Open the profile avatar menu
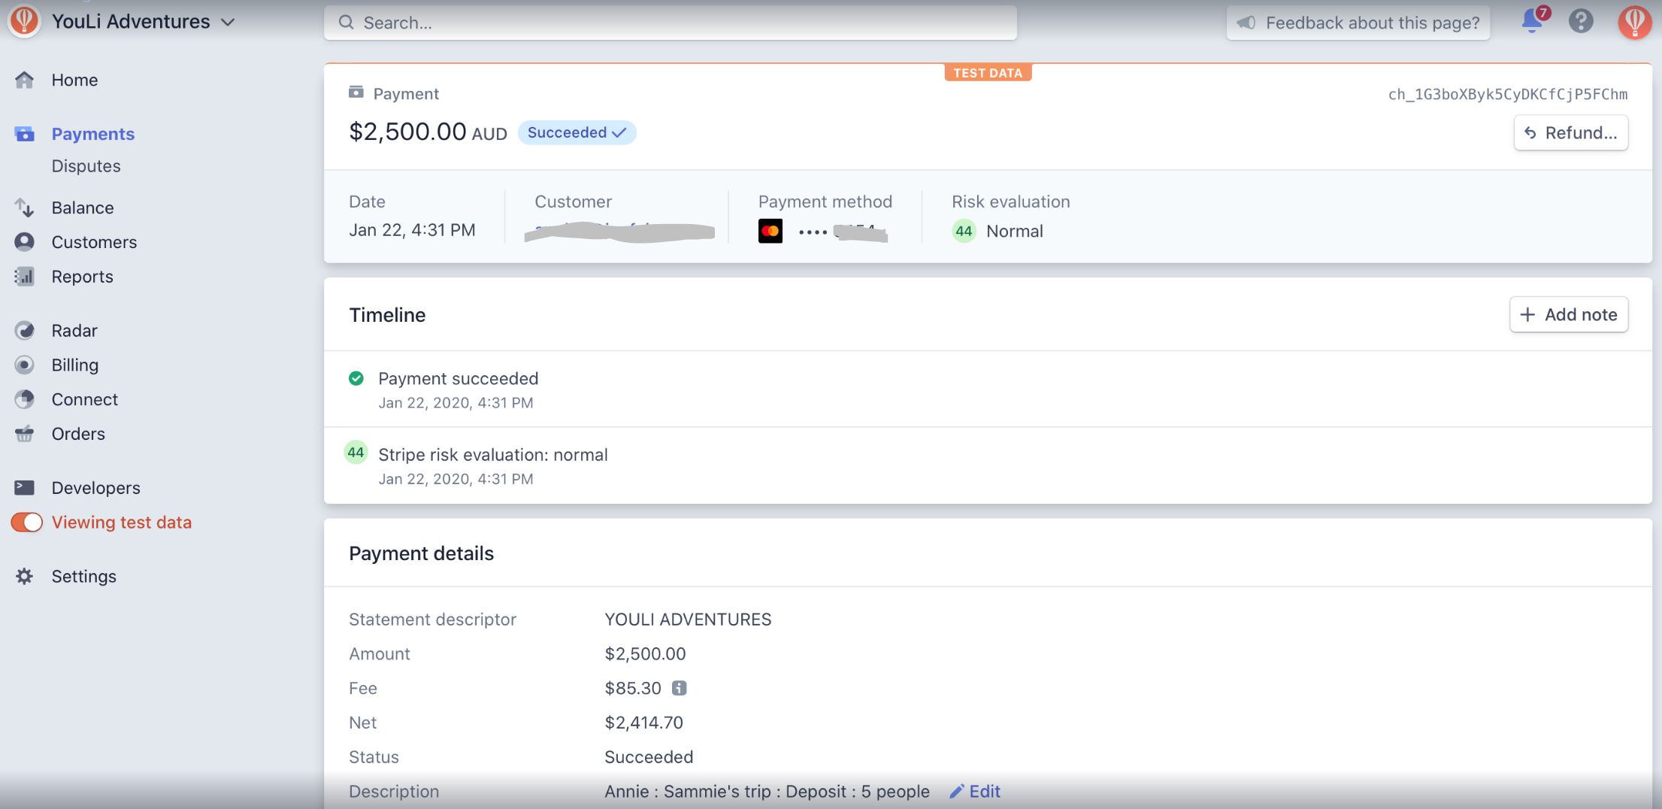This screenshot has width=1662, height=809. (1634, 21)
